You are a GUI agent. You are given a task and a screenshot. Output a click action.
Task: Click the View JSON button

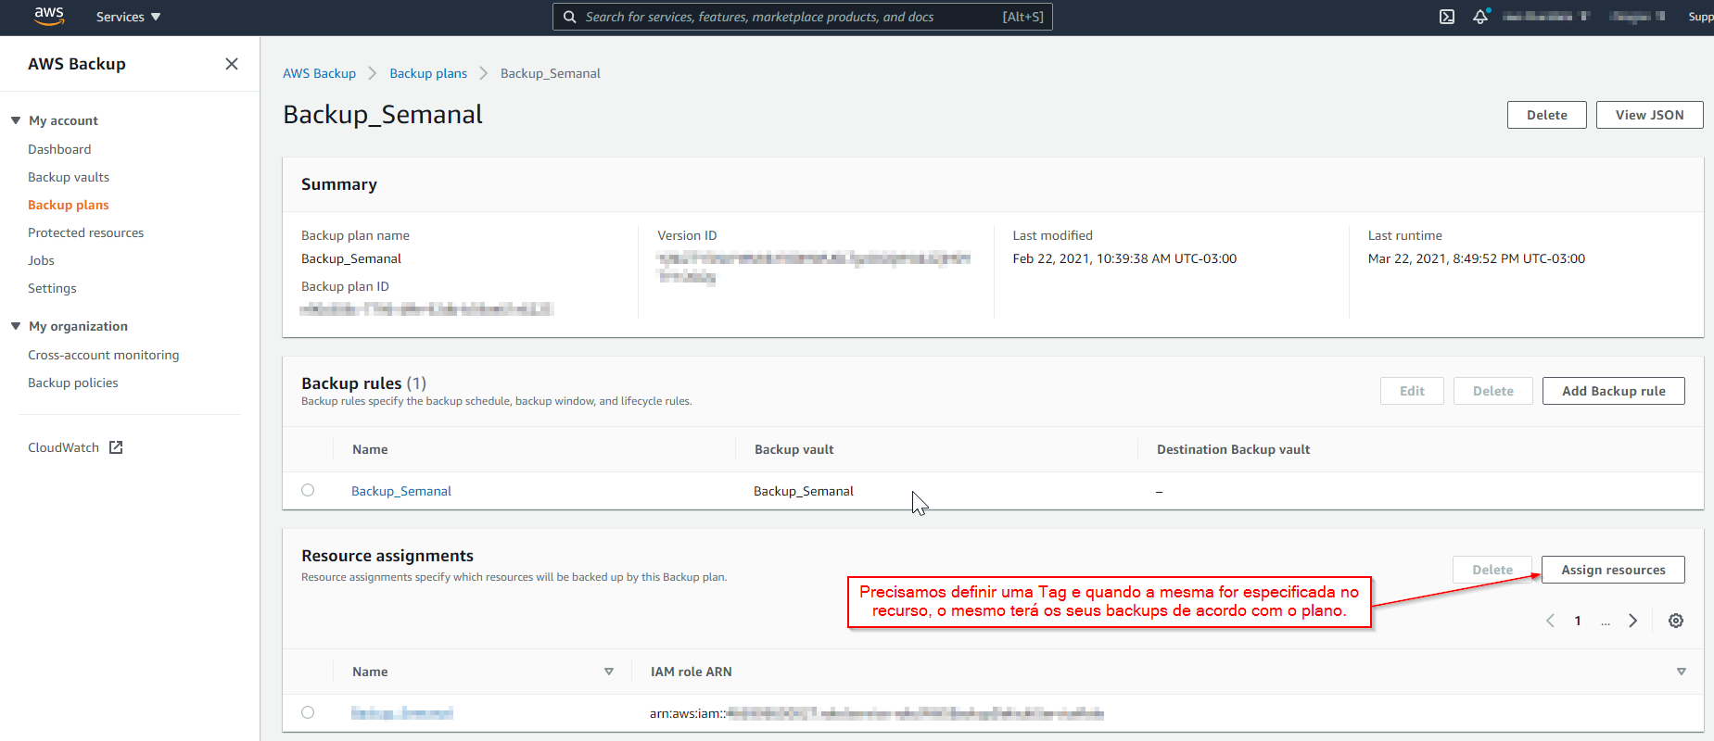click(x=1649, y=115)
